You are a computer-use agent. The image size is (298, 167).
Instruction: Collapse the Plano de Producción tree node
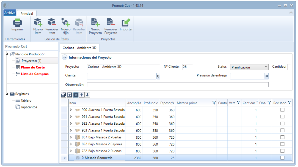point(7,54)
